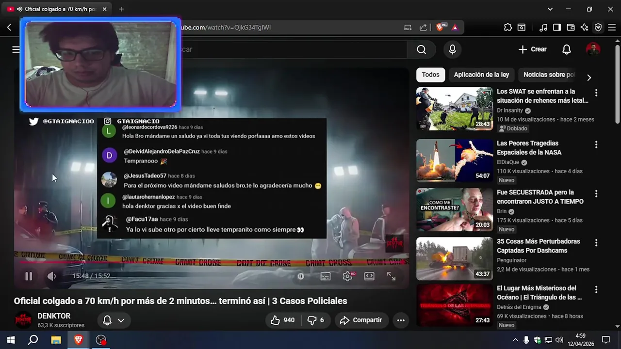The width and height of the screenshot is (621, 349).
Task: Switch to theater mode view
Action: 369,276
